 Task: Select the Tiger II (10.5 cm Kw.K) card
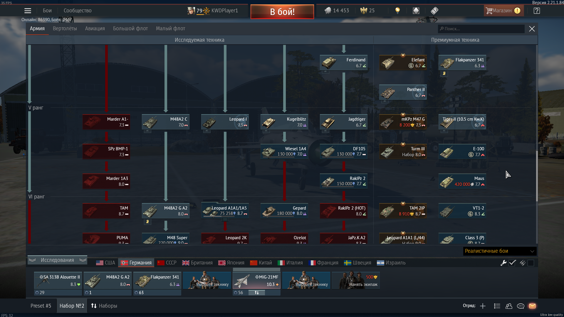pyautogui.click(x=462, y=122)
